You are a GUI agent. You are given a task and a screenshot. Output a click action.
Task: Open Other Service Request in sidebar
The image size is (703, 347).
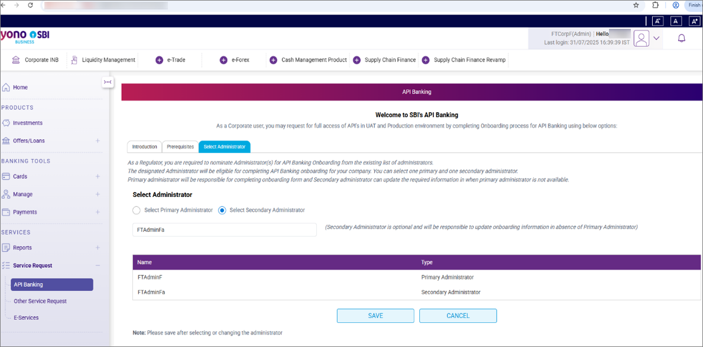[x=40, y=301]
